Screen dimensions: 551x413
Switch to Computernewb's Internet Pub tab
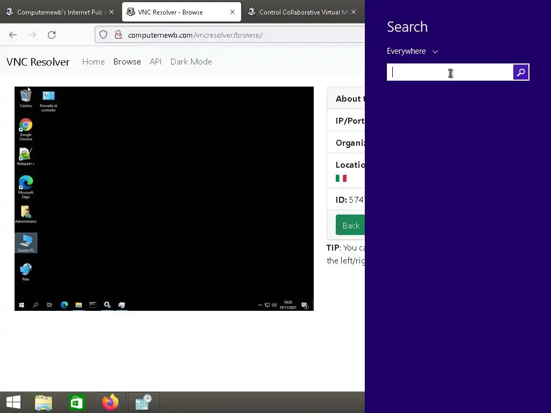[59, 12]
